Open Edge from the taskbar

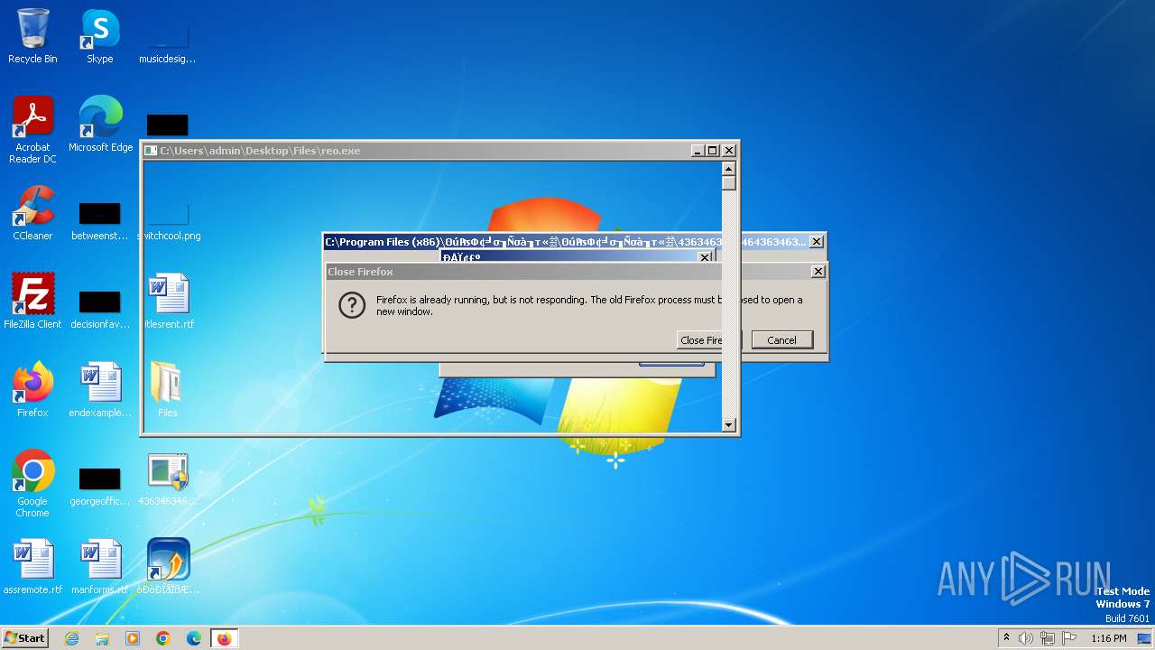tap(194, 638)
